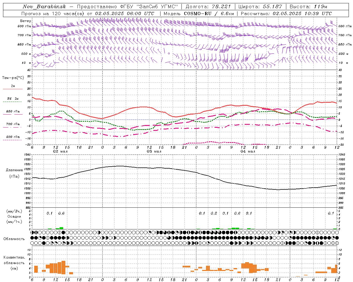The image size is (353, 282).
Task: Click the 'Долгота: 78.221' longitude value
Action: click(x=208, y=7)
